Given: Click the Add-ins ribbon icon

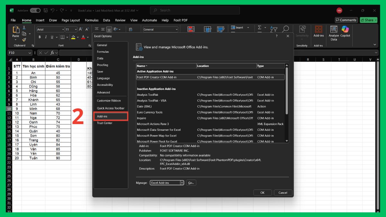Looking at the screenshot, I should coord(318,32).
